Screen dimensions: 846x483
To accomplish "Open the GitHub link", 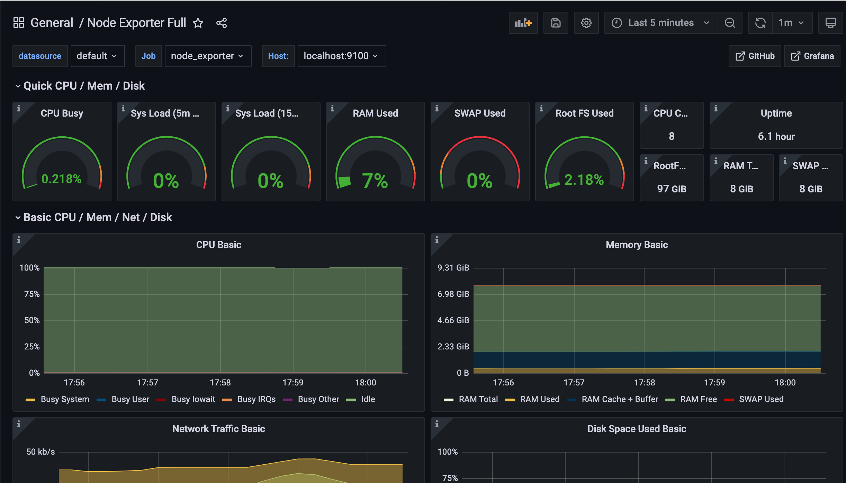I will [755, 56].
